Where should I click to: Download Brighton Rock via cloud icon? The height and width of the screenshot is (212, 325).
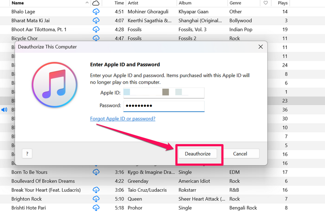tap(96, 199)
